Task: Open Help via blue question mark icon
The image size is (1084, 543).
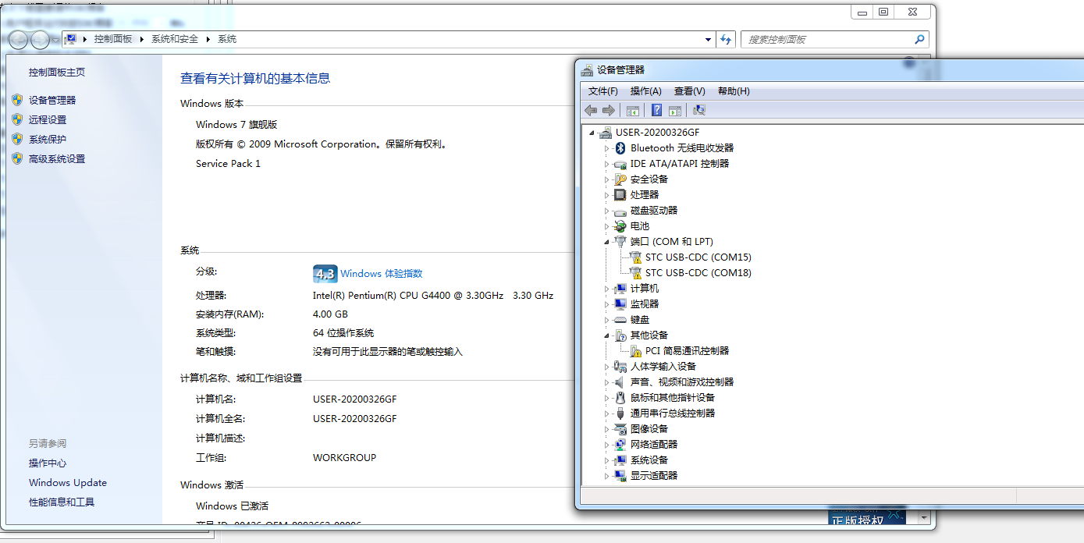Action: (657, 111)
